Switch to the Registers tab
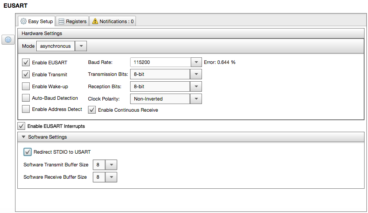The image size is (368, 213). (72, 21)
